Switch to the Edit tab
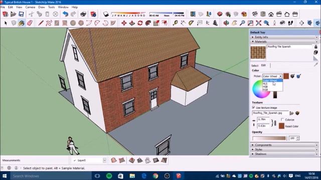The height and width of the screenshot is (180, 321). pyautogui.click(x=263, y=65)
